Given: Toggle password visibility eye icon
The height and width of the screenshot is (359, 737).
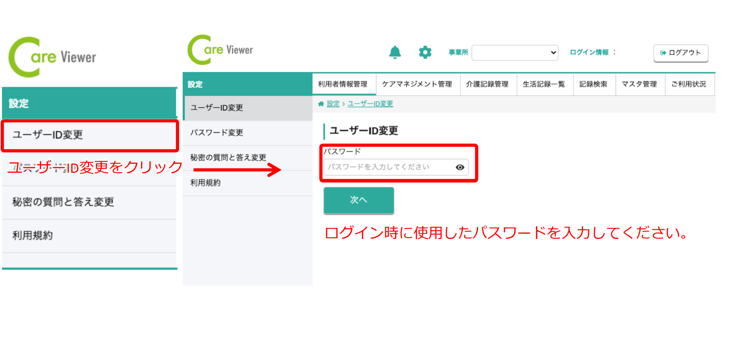Looking at the screenshot, I should point(460,167).
